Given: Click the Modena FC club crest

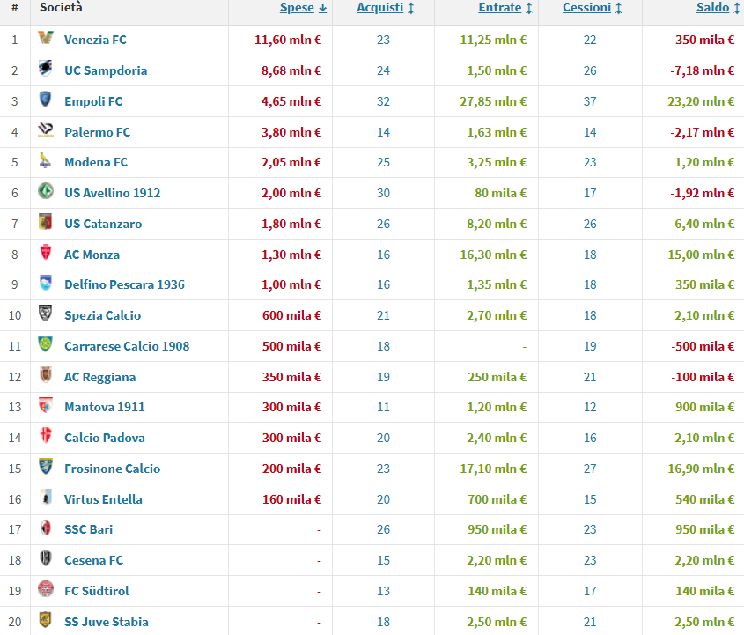Looking at the screenshot, I should pos(46,160).
